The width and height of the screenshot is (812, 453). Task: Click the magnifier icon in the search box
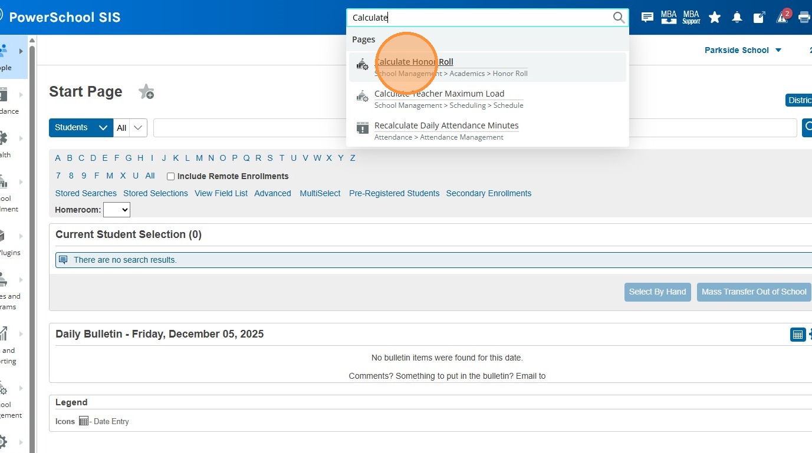point(619,18)
